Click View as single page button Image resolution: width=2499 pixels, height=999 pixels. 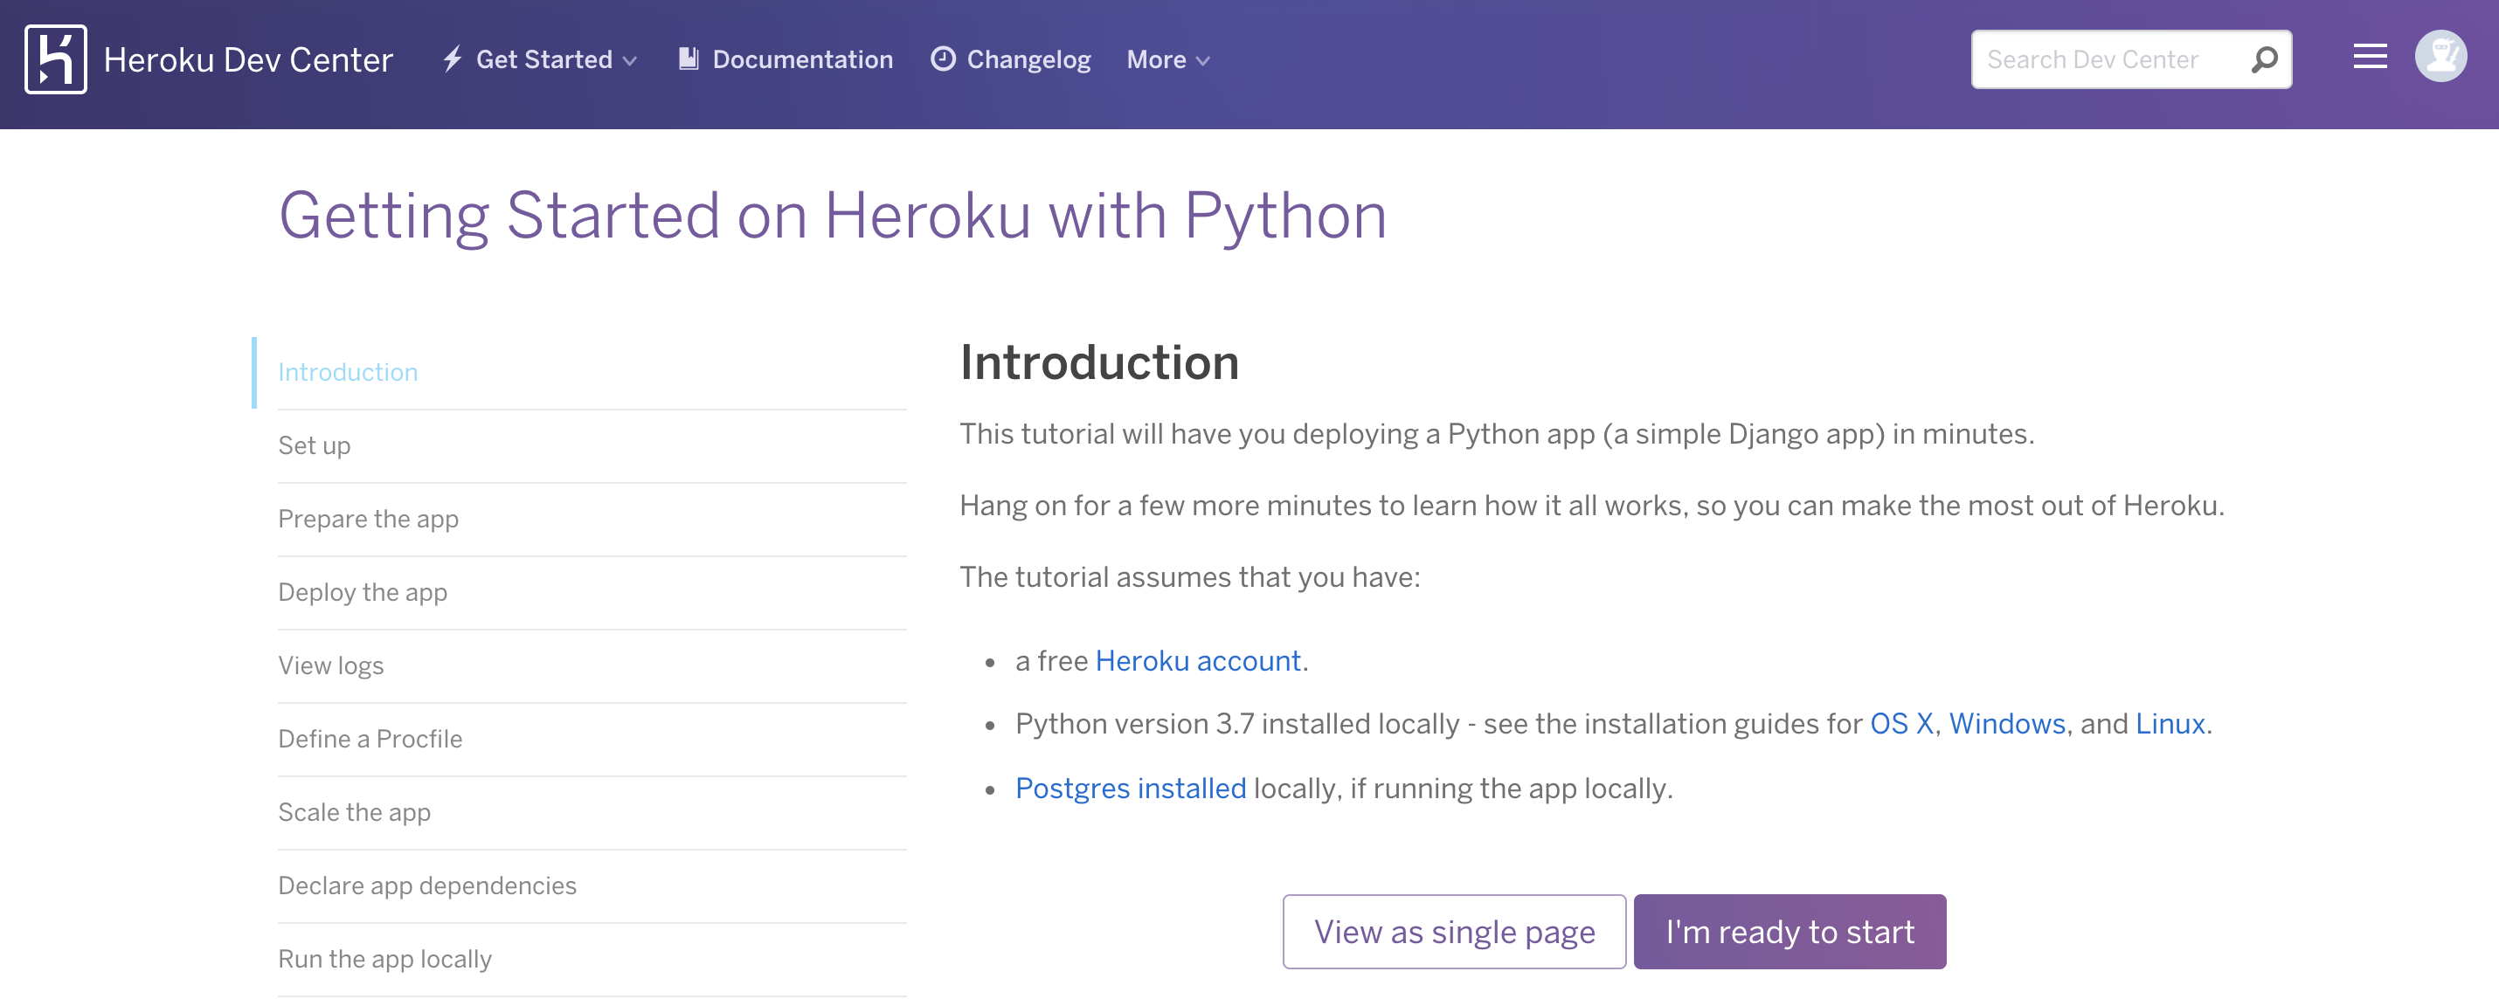coord(1454,931)
